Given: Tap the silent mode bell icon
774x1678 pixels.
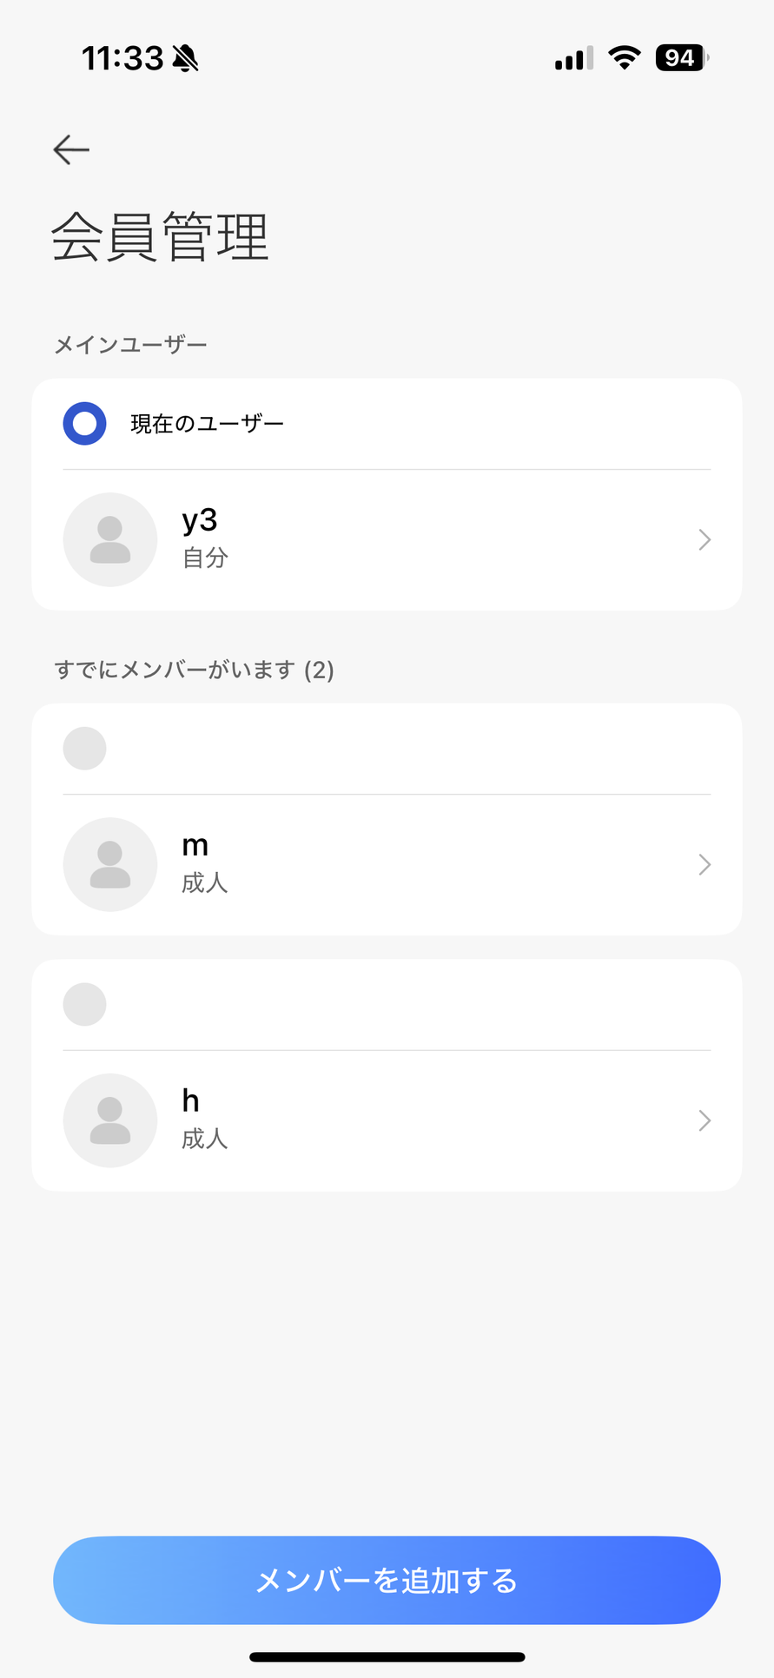Looking at the screenshot, I should tap(185, 59).
